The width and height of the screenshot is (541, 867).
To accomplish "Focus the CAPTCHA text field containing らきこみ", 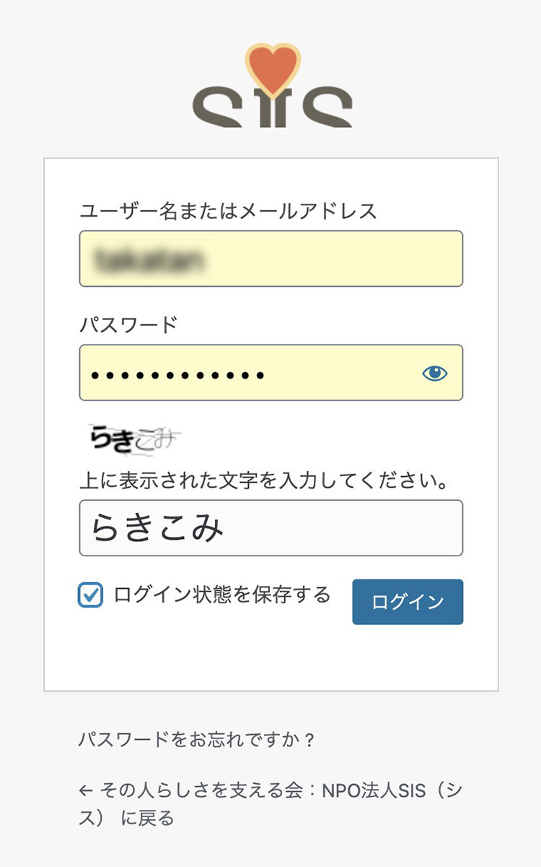I will click(270, 528).
